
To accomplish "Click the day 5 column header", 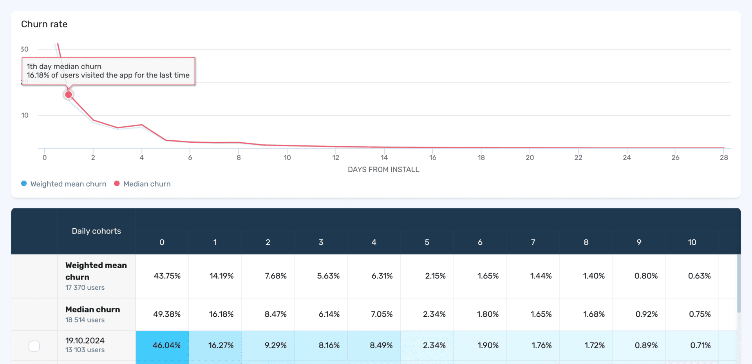I will (427, 242).
